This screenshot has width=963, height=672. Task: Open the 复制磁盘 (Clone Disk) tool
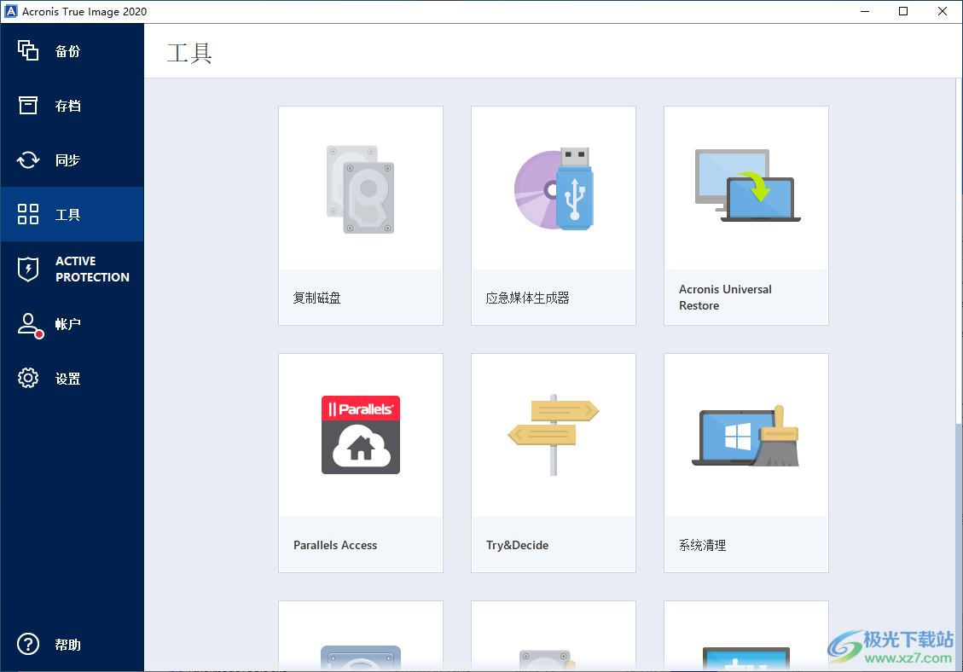(x=360, y=213)
